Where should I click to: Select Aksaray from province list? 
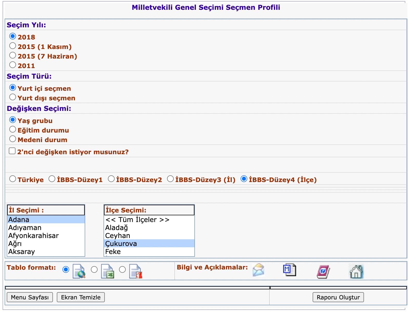(x=22, y=252)
